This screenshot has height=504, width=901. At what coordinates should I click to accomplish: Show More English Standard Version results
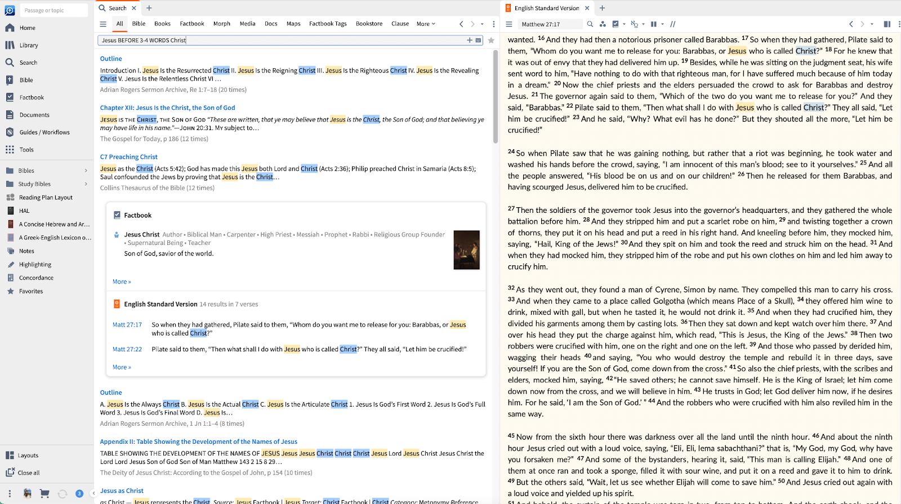122,367
